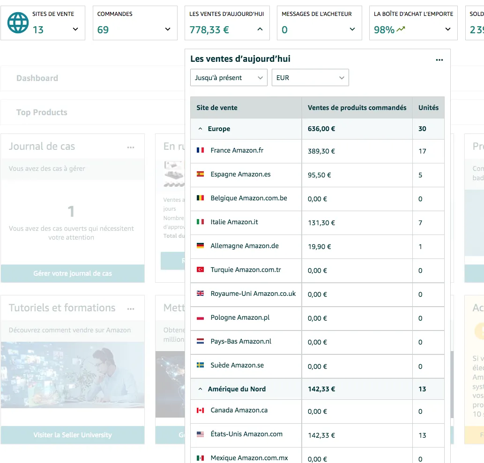Open the EUR currency dropdown
This screenshot has width=484, height=463.
[310, 77]
